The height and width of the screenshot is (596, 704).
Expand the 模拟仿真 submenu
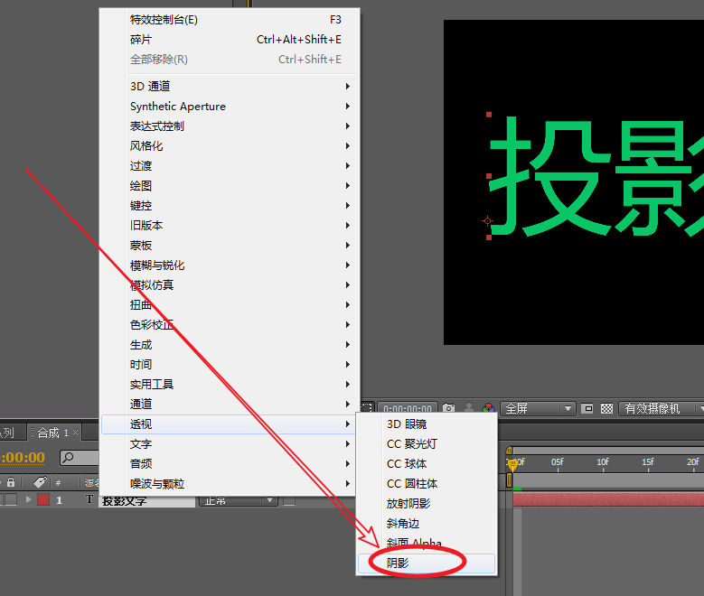[230, 285]
